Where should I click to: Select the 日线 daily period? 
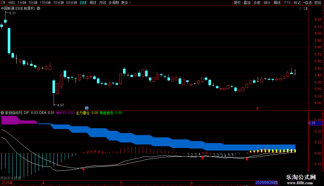click(x=83, y=3)
